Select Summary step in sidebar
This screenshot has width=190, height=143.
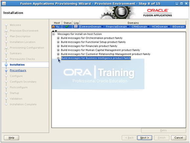click(16, 53)
